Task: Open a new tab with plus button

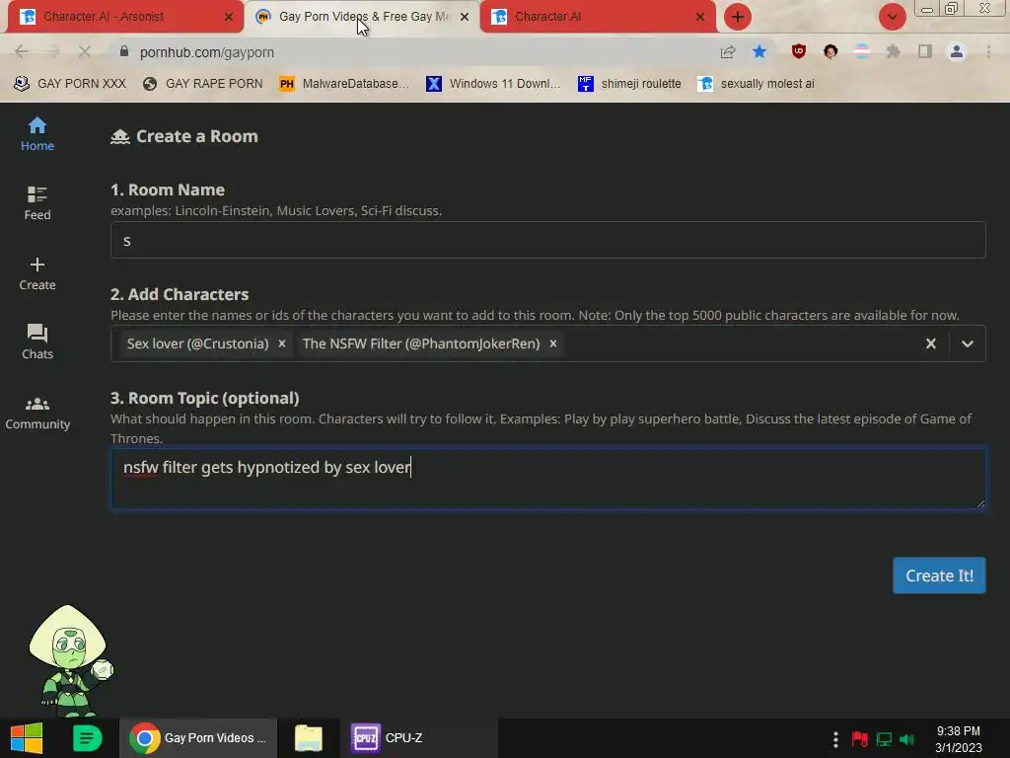Action: [x=738, y=17]
